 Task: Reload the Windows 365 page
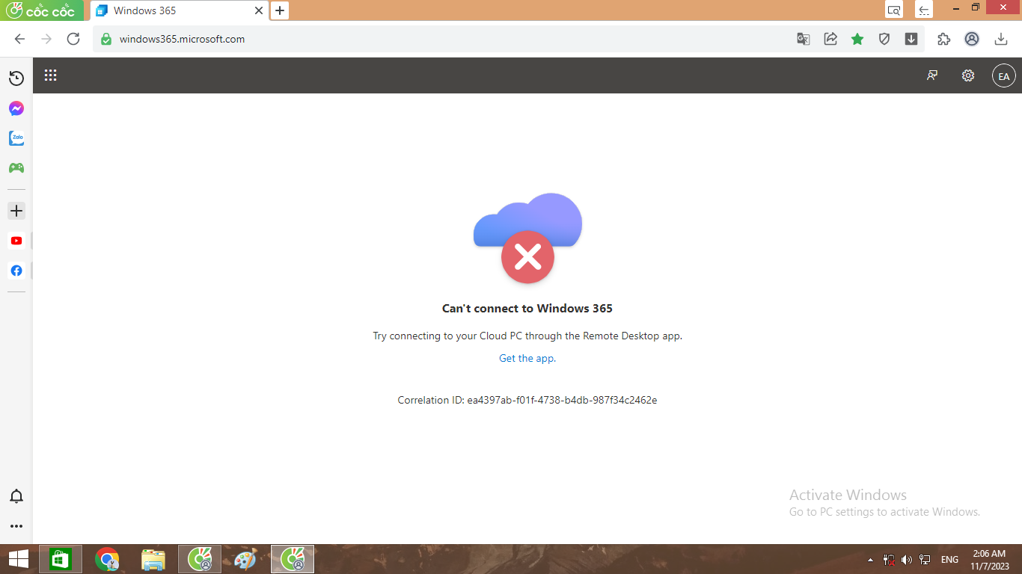[x=73, y=39]
